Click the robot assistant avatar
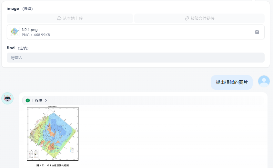The width and height of the screenshot is (273, 168). (x=7, y=98)
